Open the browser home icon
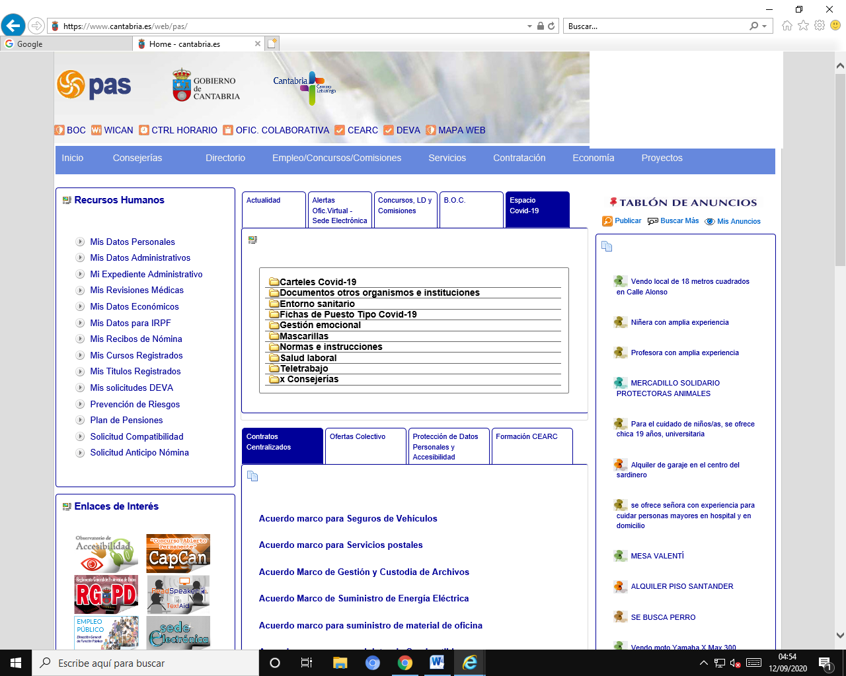846x676 pixels. 787,26
